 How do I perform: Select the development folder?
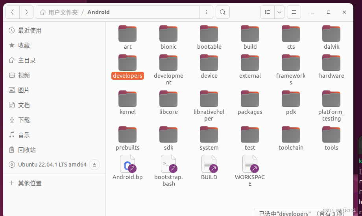click(x=168, y=70)
